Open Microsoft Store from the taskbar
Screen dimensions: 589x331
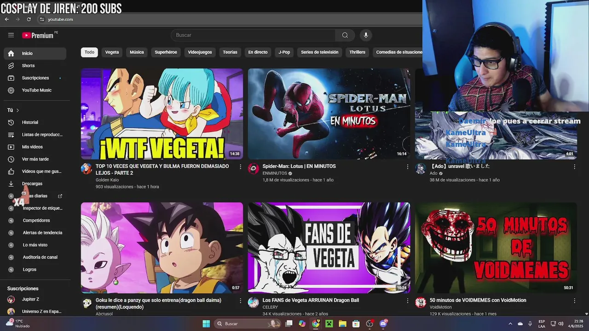tap(357, 324)
